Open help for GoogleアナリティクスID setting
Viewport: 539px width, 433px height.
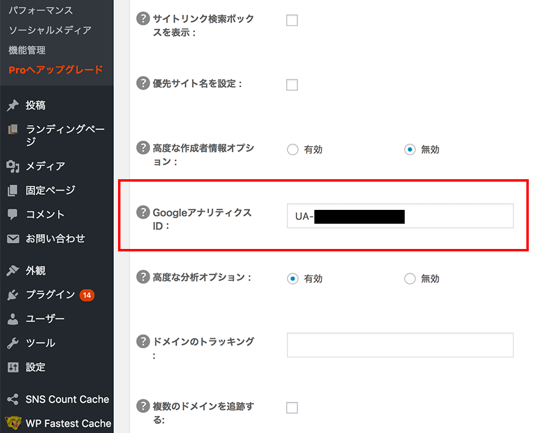143,212
